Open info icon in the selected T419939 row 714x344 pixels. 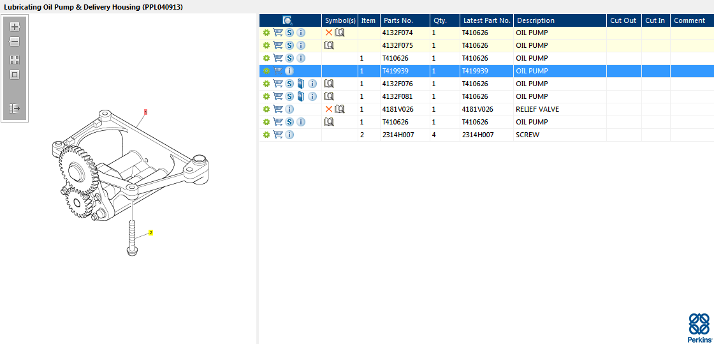point(289,71)
